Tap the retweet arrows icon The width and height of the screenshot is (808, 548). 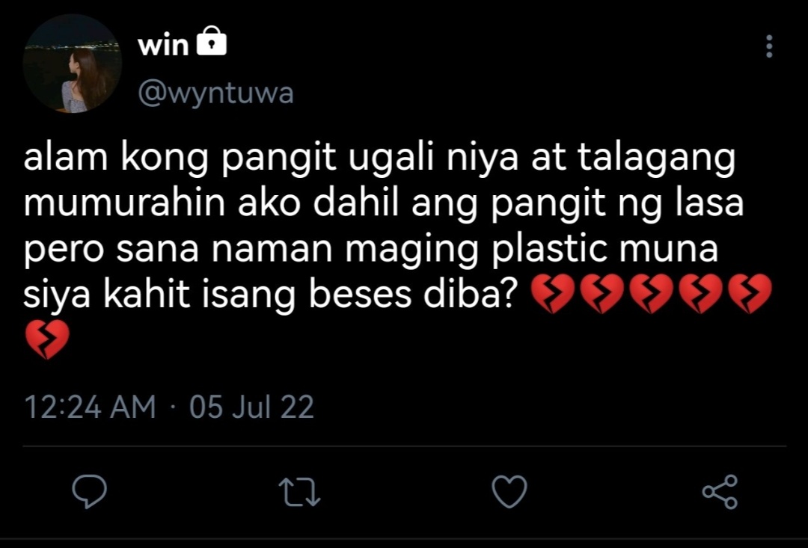[299, 492]
